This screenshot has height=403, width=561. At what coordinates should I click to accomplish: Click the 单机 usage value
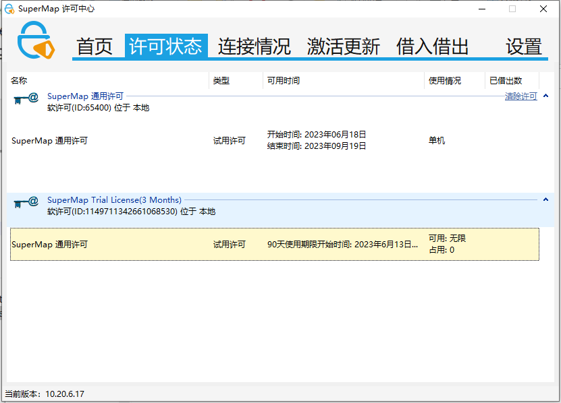tap(437, 140)
